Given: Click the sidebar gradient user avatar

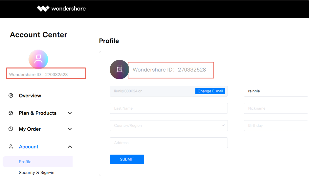Looking at the screenshot, I should [38, 59].
